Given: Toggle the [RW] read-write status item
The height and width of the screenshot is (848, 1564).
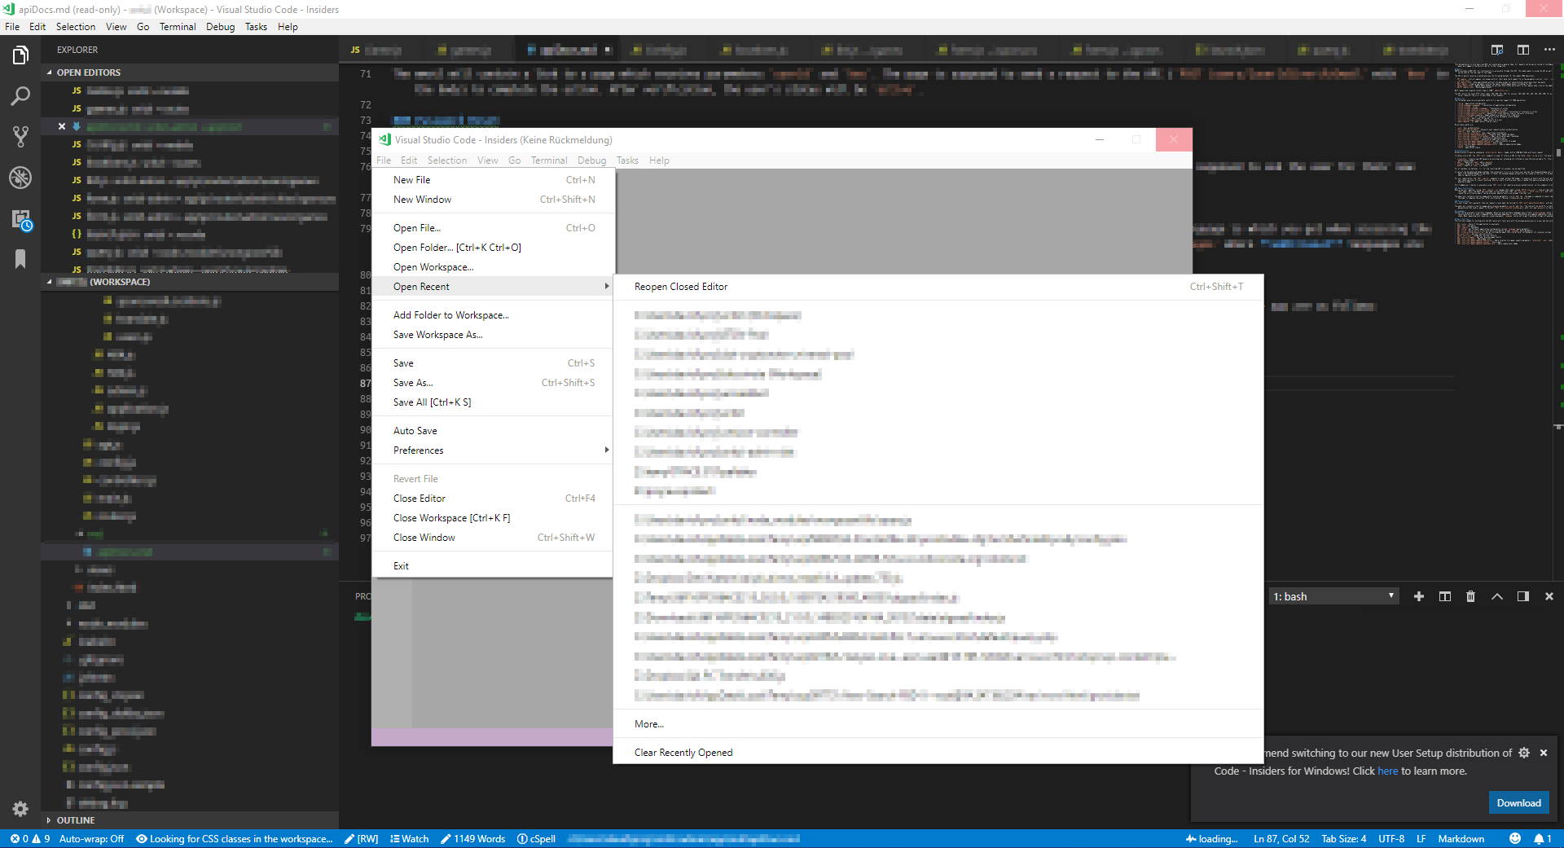Looking at the screenshot, I should coord(361,838).
